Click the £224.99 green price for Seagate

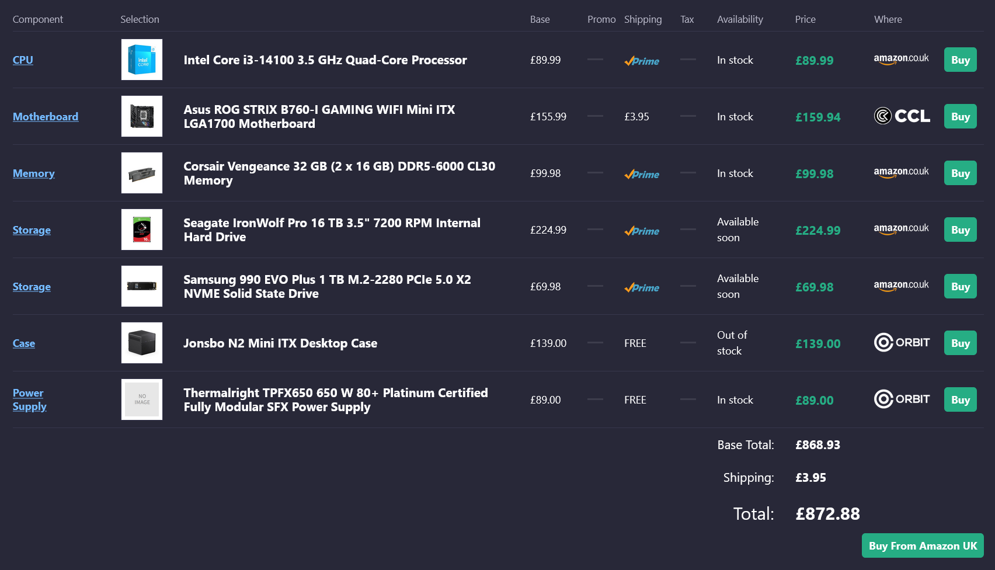[x=818, y=230]
